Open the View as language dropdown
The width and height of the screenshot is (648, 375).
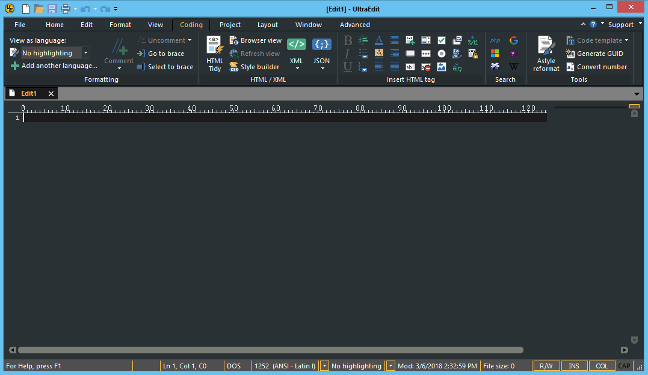point(85,53)
